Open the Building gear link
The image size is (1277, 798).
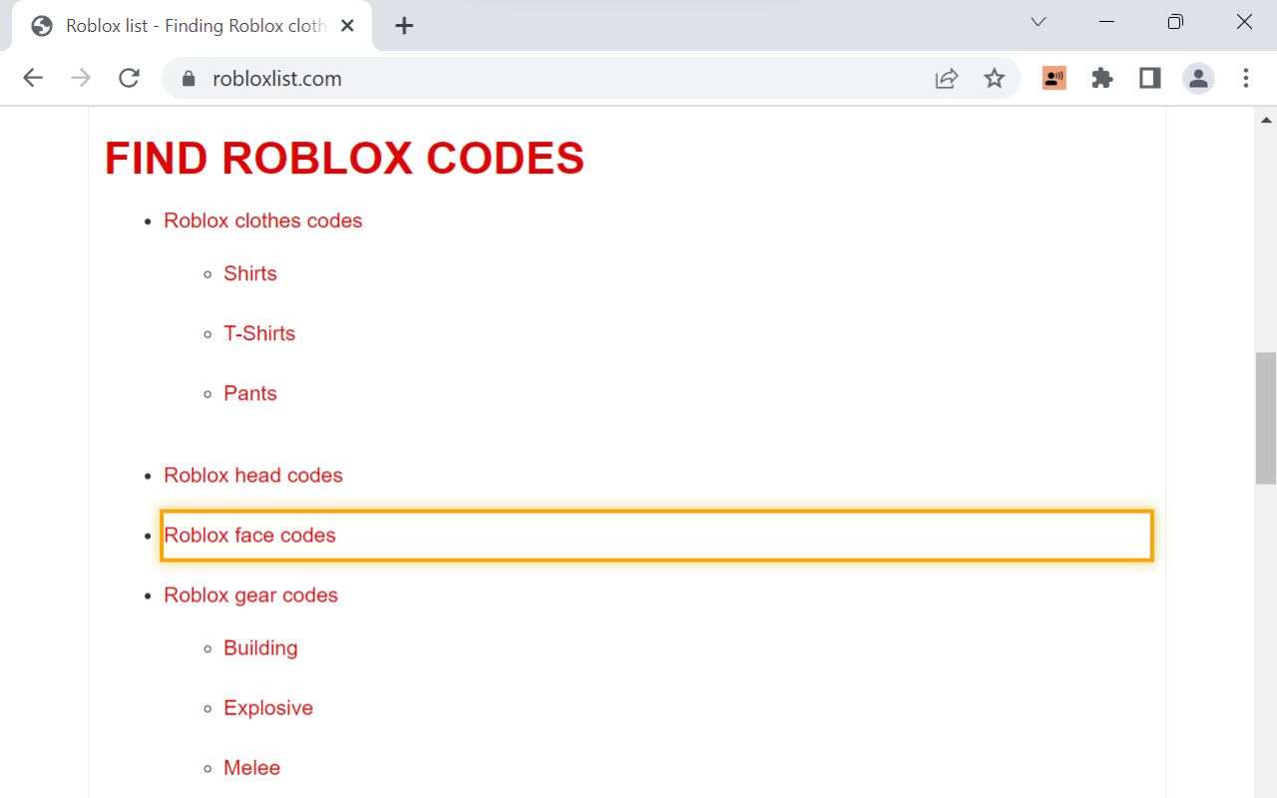pos(260,647)
